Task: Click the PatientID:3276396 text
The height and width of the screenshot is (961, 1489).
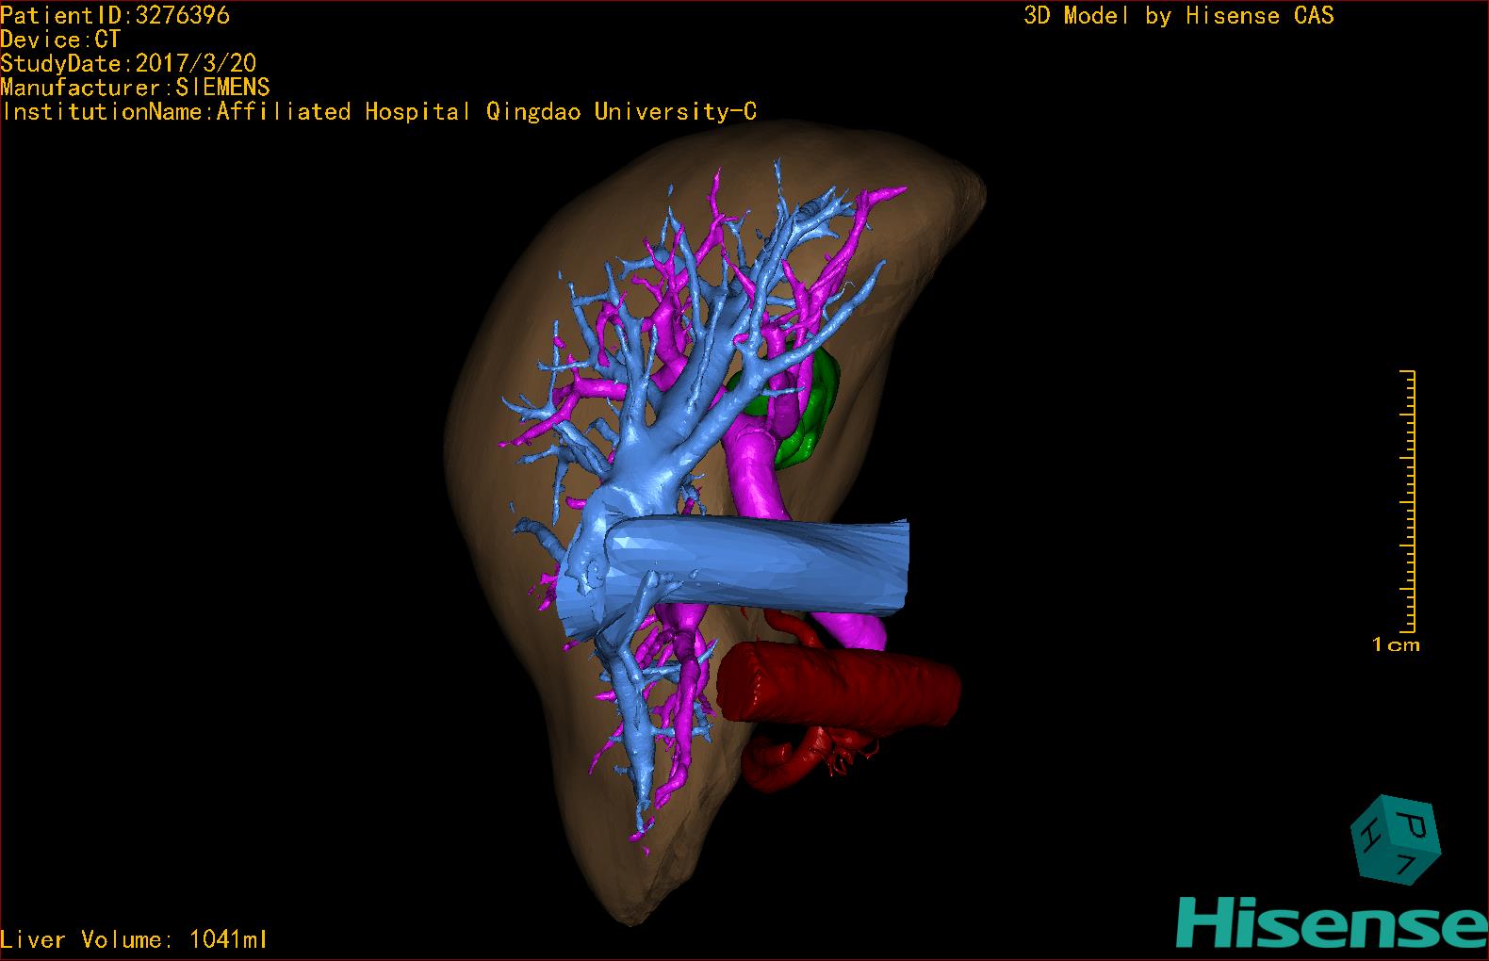Action: (115, 15)
